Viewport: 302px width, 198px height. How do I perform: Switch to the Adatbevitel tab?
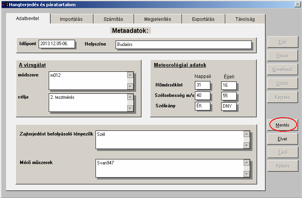tap(28, 19)
